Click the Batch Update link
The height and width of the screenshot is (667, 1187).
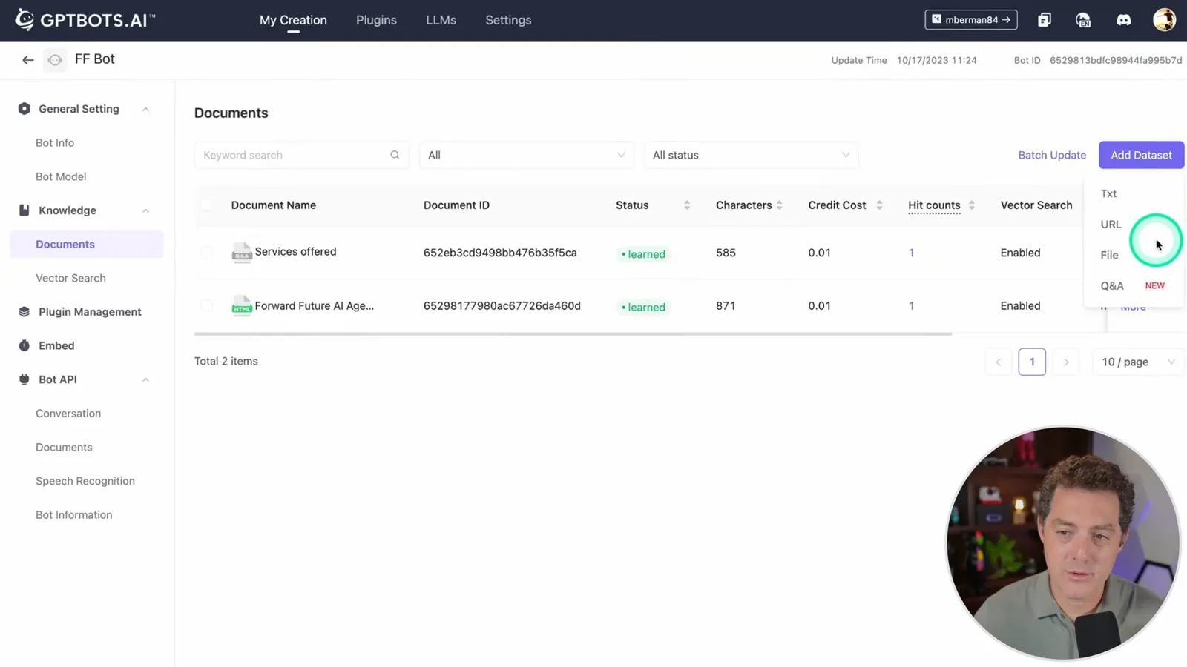tap(1051, 155)
